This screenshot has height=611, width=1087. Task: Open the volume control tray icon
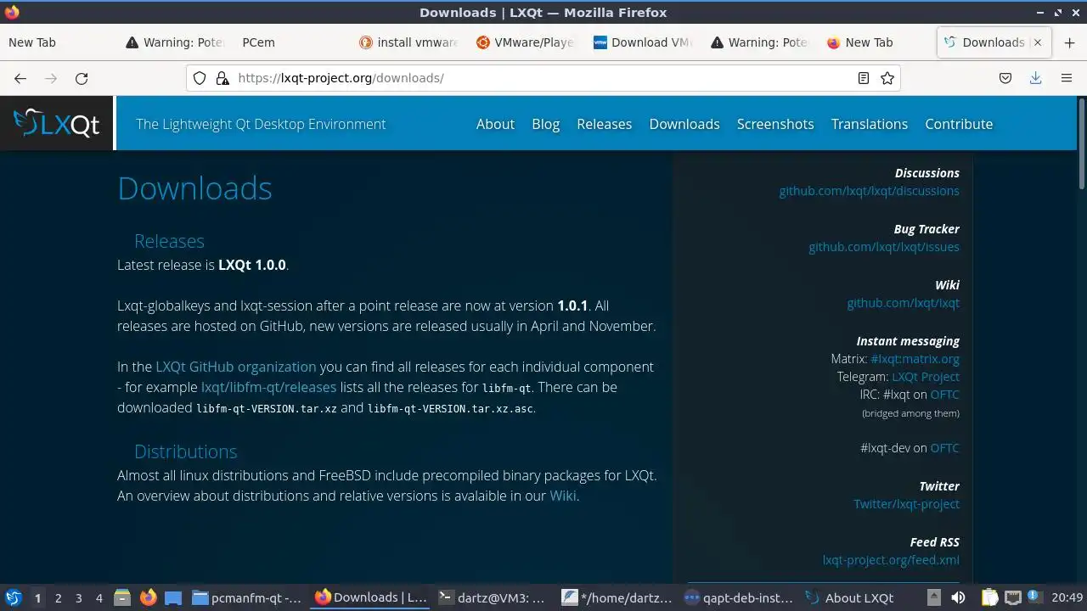[958, 597]
